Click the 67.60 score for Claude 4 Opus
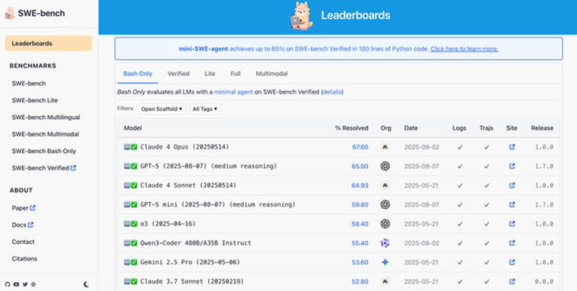This screenshot has width=577, height=291. (360, 147)
